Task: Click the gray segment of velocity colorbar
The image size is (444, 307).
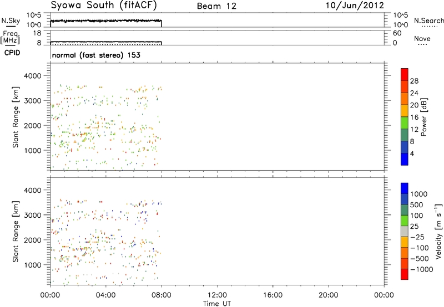Action: tap(405, 232)
